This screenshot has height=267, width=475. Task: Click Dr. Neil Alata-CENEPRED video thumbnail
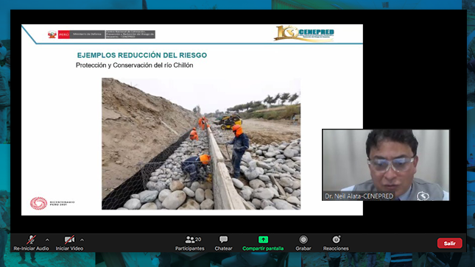pyautogui.click(x=386, y=165)
